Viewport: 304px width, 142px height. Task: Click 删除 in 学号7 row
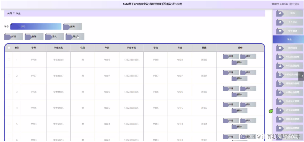[x=240, y=78]
